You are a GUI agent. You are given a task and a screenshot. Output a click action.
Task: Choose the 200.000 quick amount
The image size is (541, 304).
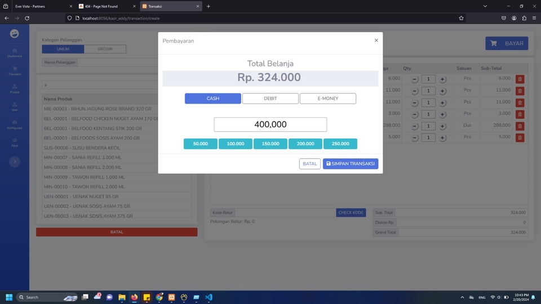[x=305, y=144]
